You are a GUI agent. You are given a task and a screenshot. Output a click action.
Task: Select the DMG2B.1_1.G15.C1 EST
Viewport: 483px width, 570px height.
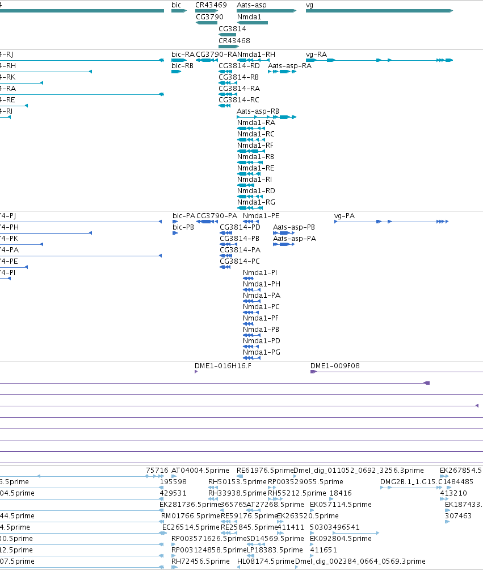point(411,488)
